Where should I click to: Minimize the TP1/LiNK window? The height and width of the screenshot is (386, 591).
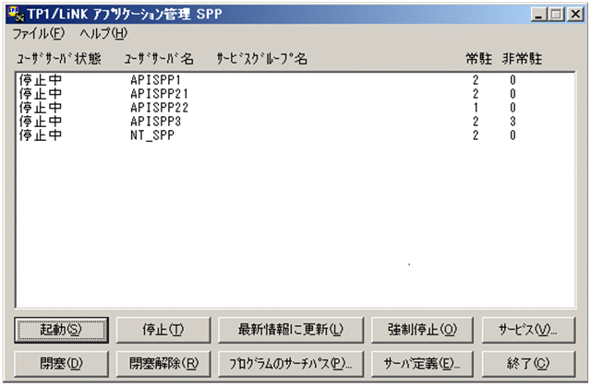539,15
